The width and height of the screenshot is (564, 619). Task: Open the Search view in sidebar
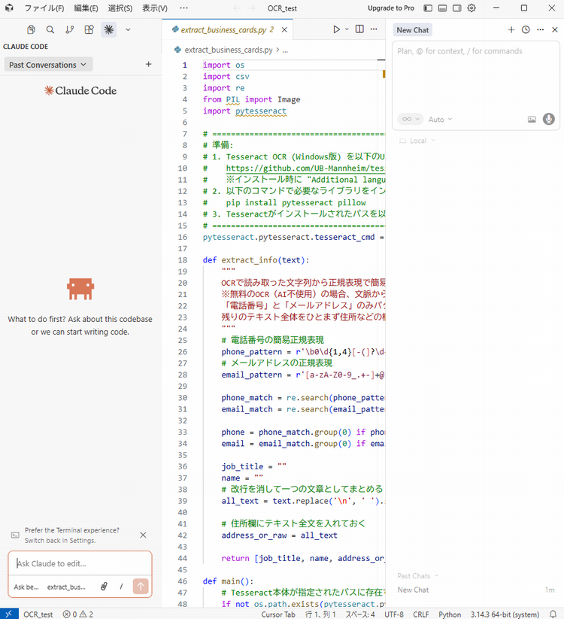tap(50, 30)
